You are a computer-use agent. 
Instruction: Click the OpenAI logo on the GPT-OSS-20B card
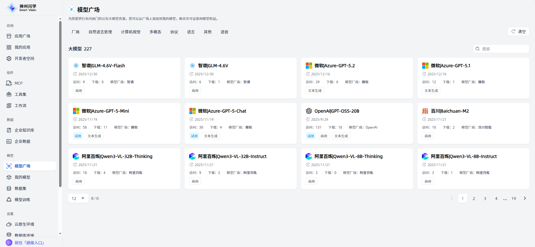(x=309, y=111)
